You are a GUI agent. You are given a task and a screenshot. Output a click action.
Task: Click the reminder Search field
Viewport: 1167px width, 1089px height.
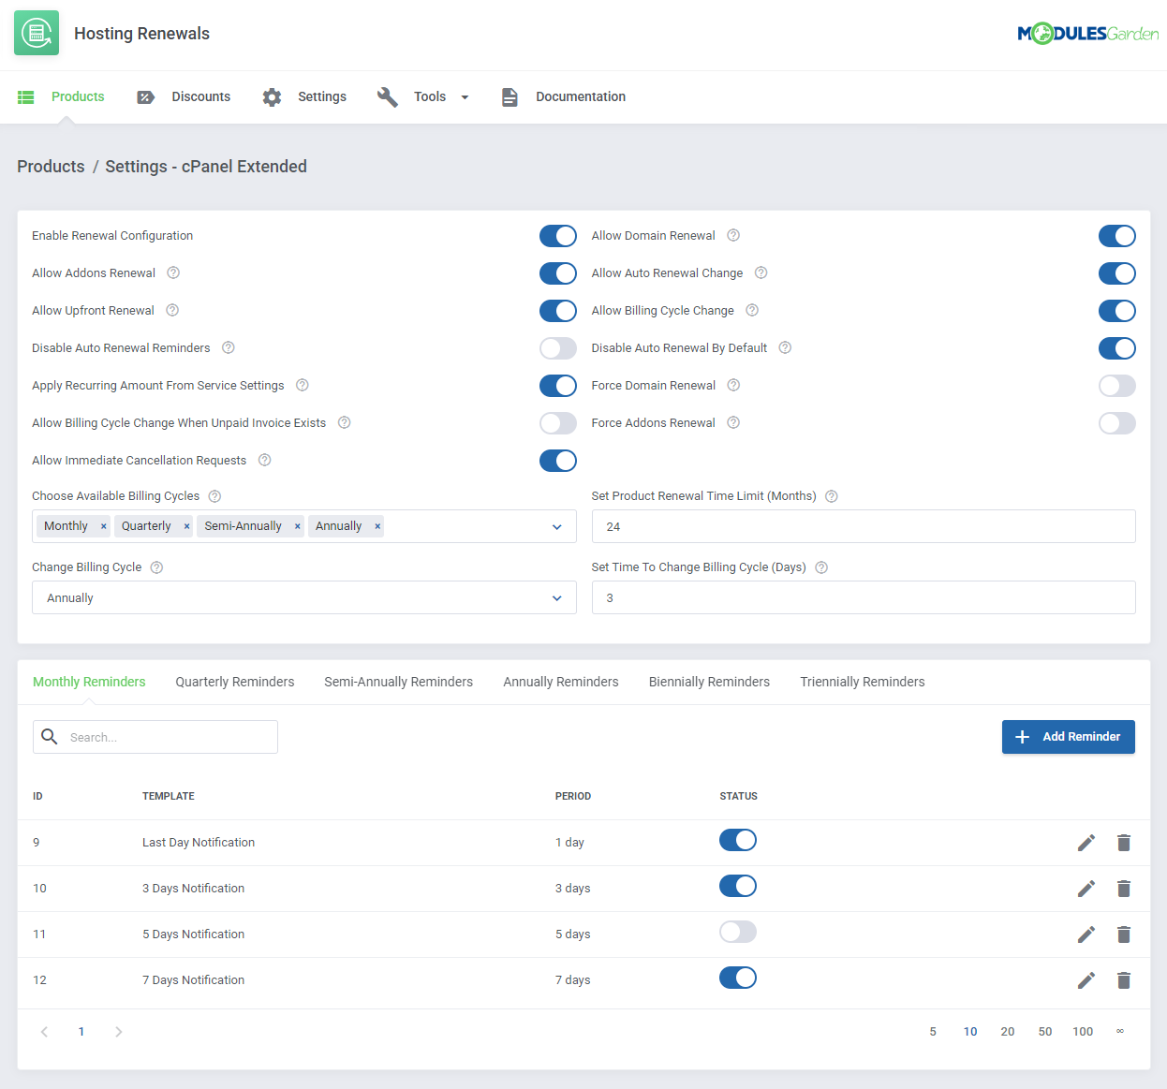(155, 737)
